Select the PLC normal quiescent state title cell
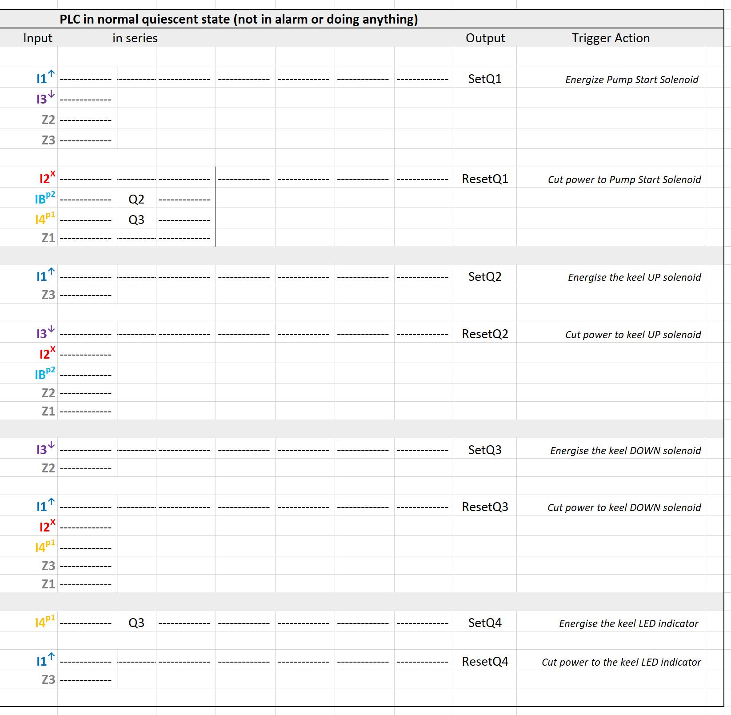The height and width of the screenshot is (715, 731). pos(239,20)
